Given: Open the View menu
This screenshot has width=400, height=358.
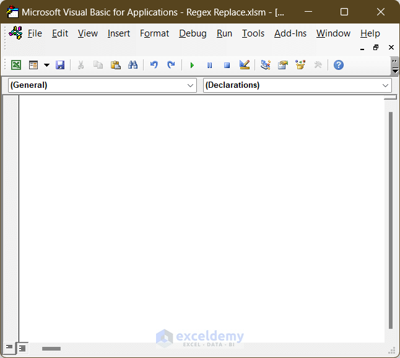Looking at the screenshot, I should click(x=88, y=33).
